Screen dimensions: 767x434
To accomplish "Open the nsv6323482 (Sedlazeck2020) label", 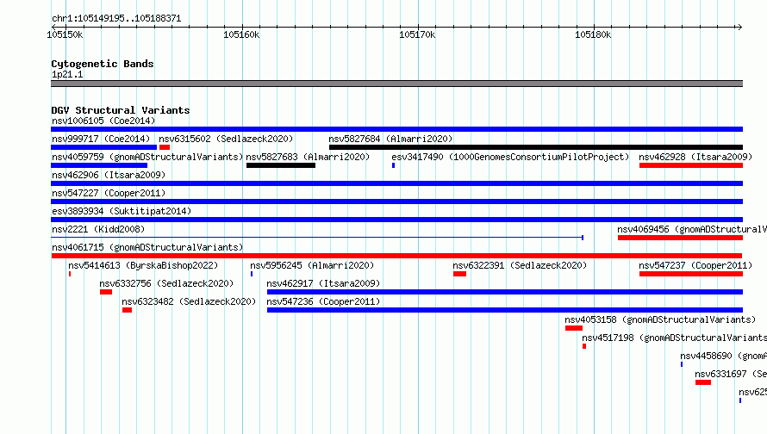I will coord(189,301).
